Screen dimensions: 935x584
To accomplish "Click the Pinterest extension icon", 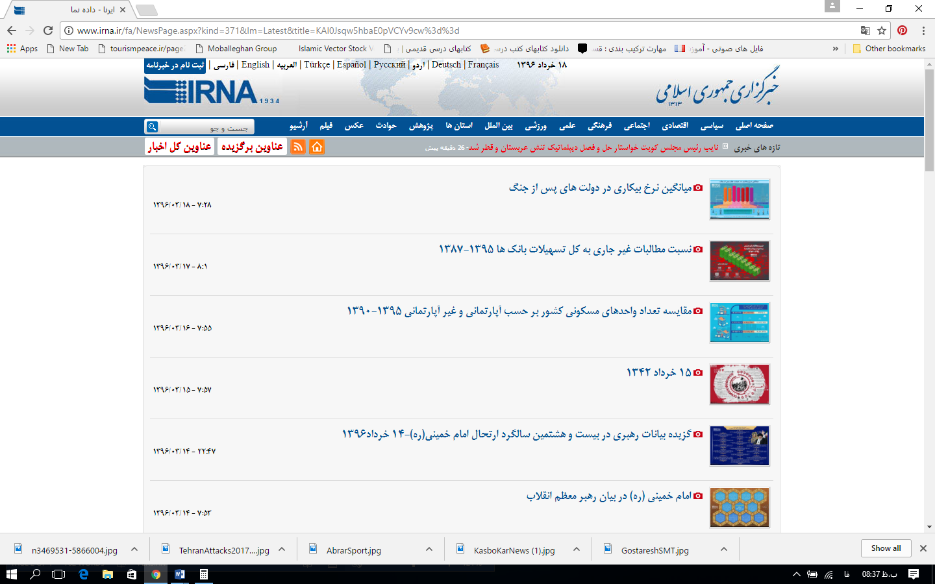I will 902,30.
